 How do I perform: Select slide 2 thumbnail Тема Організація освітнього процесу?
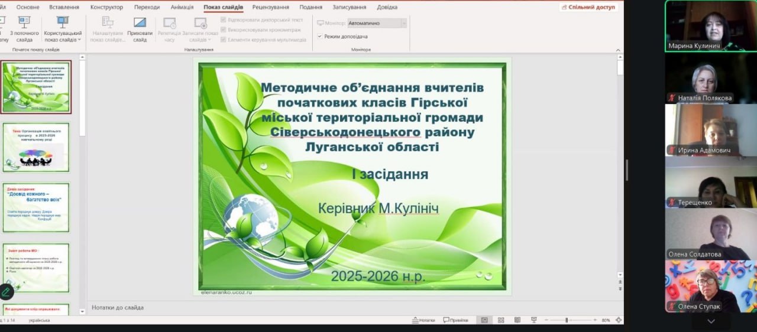coord(36,147)
